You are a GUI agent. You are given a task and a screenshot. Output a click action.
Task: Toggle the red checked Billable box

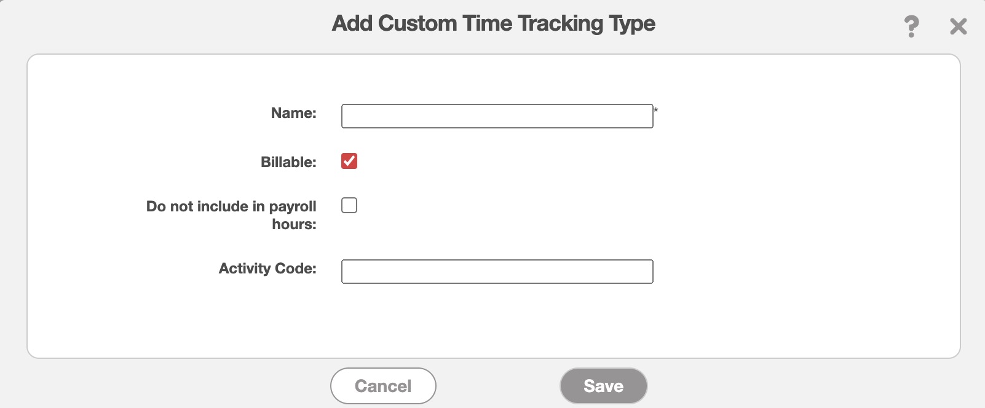click(349, 161)
